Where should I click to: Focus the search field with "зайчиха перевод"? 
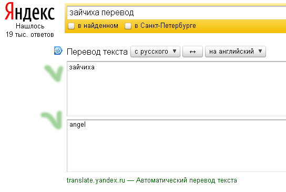click(176, 13)
